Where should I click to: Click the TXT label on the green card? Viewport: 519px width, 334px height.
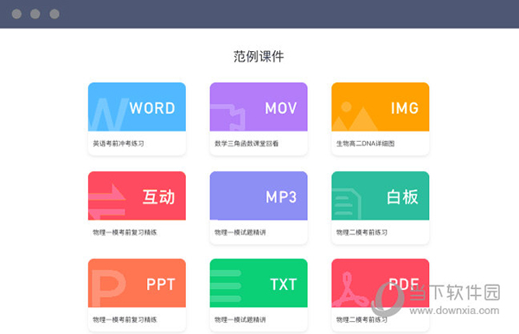tap(284, 285)
